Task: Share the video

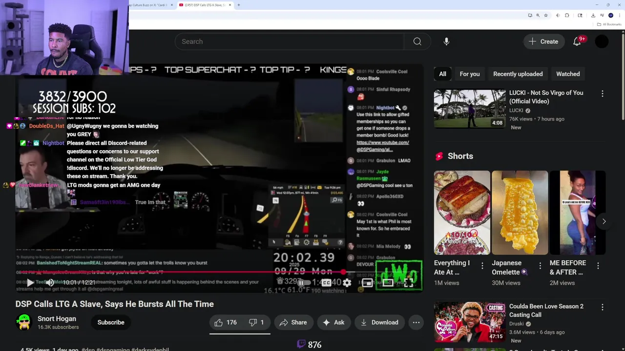Action: tap(293, 322)
